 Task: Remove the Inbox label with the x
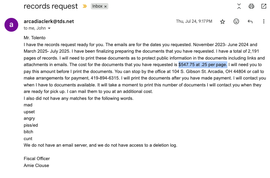tap(105, 7)
